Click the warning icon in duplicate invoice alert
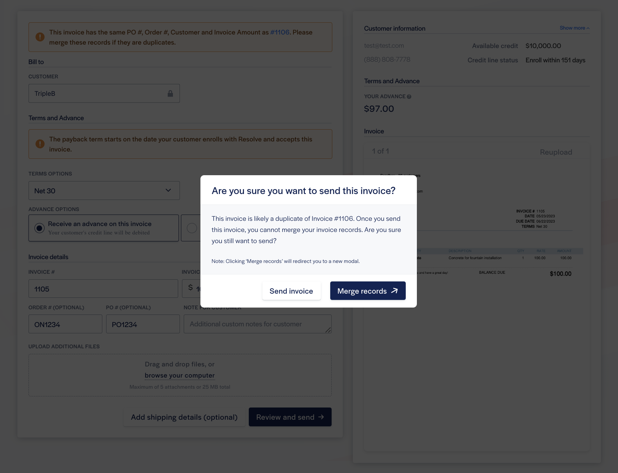 pos(40,37)
